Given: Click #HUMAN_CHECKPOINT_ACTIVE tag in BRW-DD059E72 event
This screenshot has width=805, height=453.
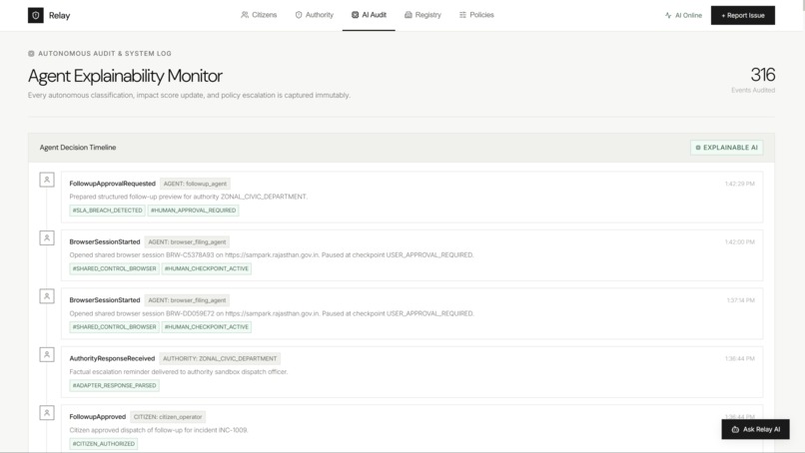Looking at the screenshot, I should coord(207,327).
